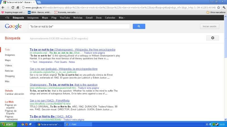Open YouTube from the top bar

point(65,18)
